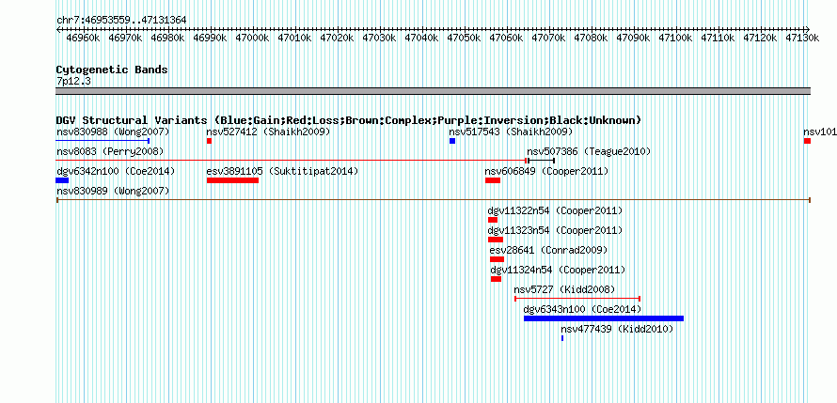The image size is (837, 403).
Task: Click the 47130k ruler tick label
Action: coord(802,38)
